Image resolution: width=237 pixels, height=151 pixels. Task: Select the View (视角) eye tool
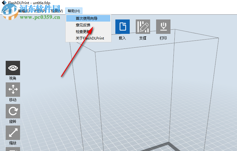[x=13, y=68]
